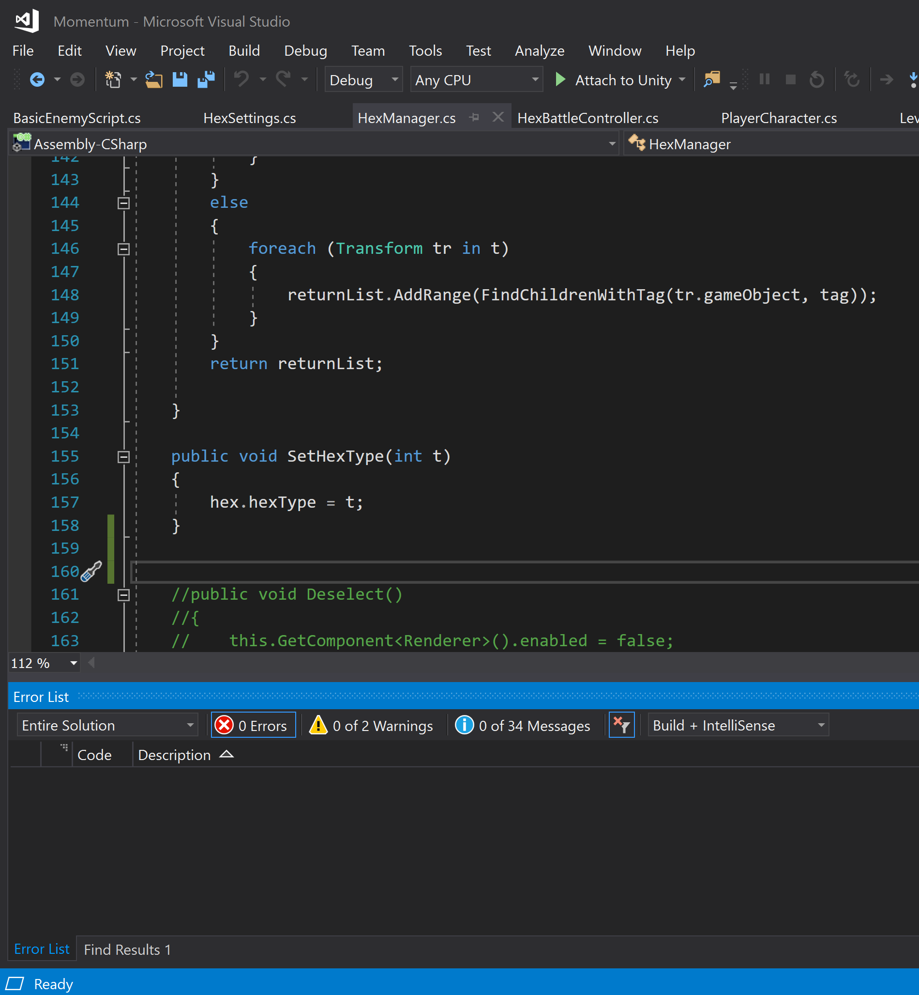919x995 pixels.
Task: Toggle the 0 of 34 Messages filter
Action: [523, 725]
